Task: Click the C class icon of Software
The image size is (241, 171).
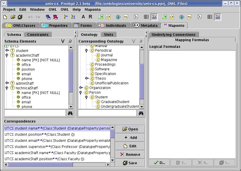Action: [92, 69]
